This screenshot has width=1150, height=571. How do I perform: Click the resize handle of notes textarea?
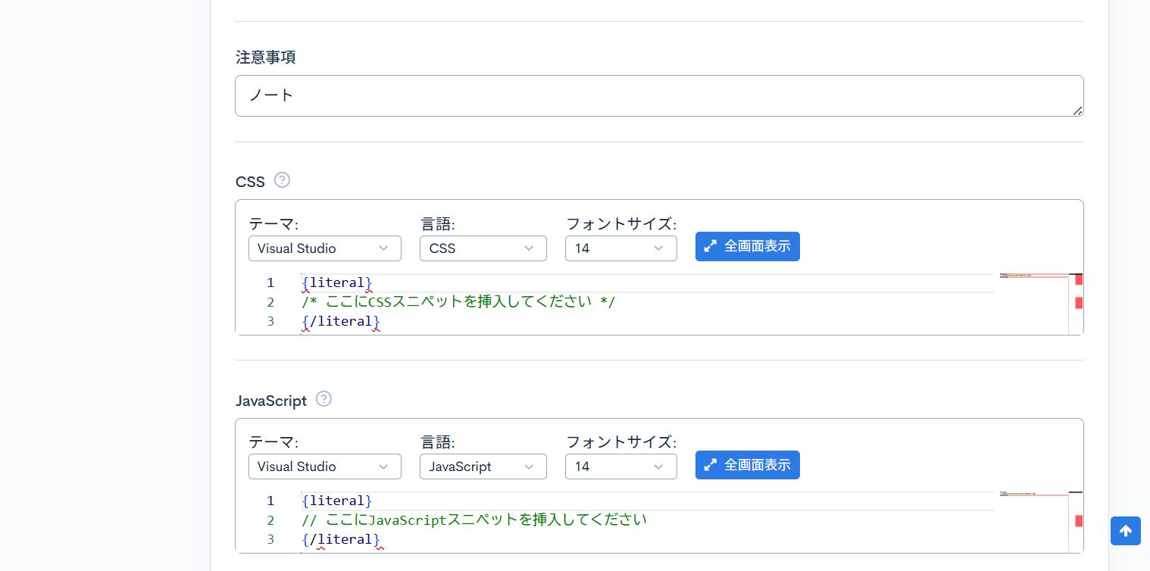(x=1077, y=111)
